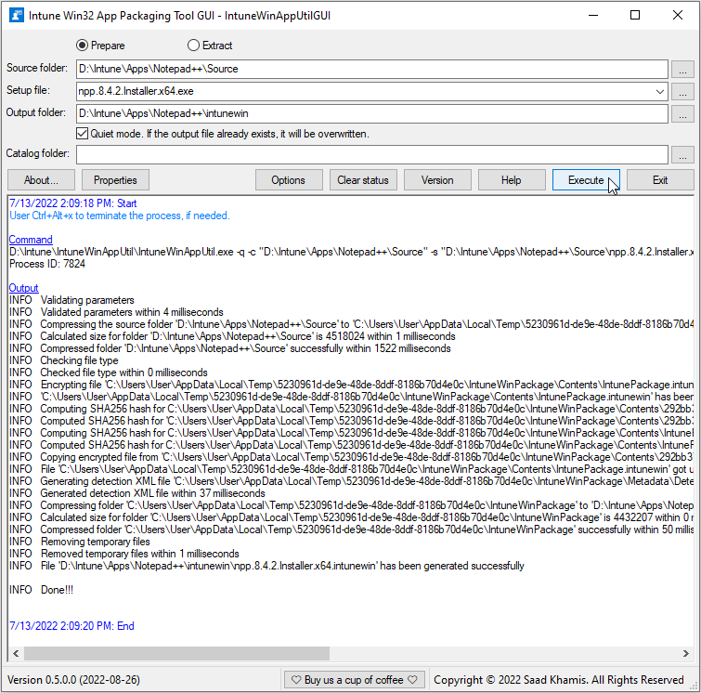Click 'Version 0.5.0.0 (2022-08-26)' in status bar
This screenshot has width=701, height=693.
[73, 680]
